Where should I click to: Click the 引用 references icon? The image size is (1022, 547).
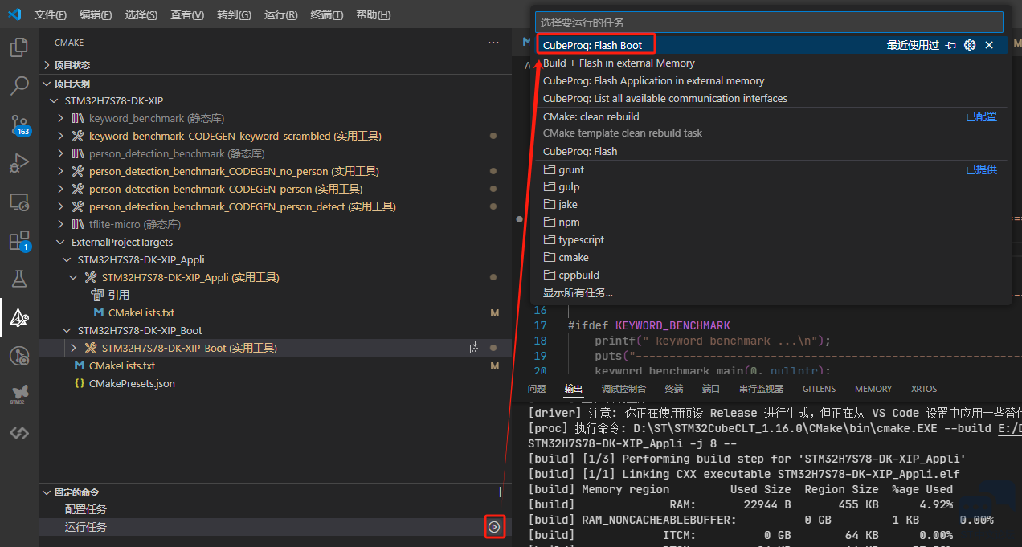coord(97,295)
